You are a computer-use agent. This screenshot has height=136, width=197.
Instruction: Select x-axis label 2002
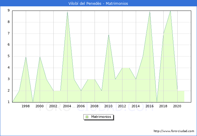[x=53, y=106]
